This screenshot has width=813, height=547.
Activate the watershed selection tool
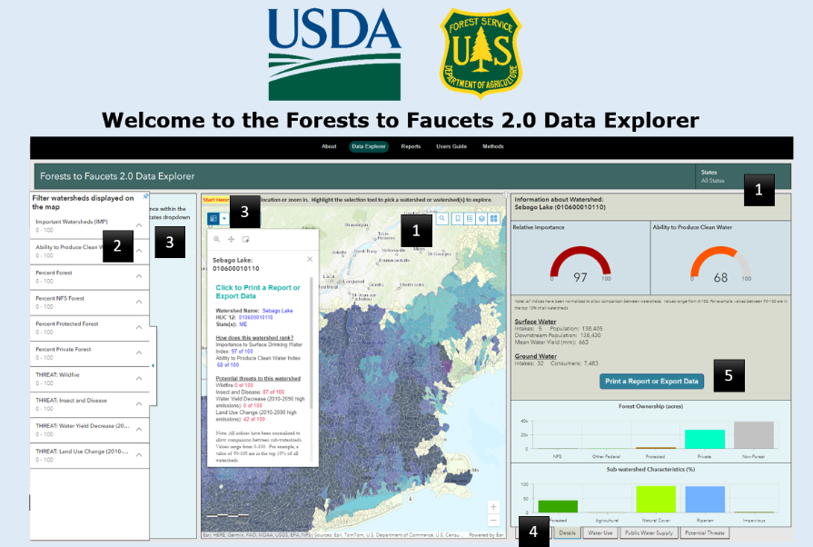(x=213, y=219)
